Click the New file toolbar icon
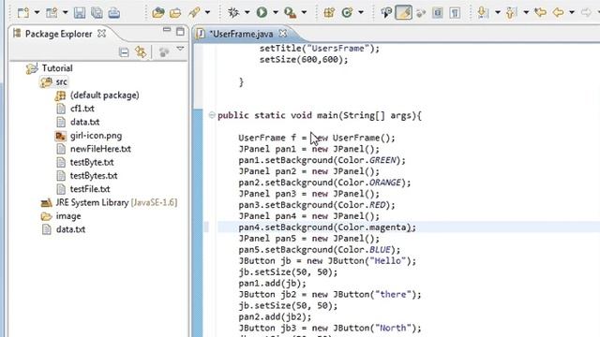This screenshot has height=337, width=600. click(x=22, y=12)
